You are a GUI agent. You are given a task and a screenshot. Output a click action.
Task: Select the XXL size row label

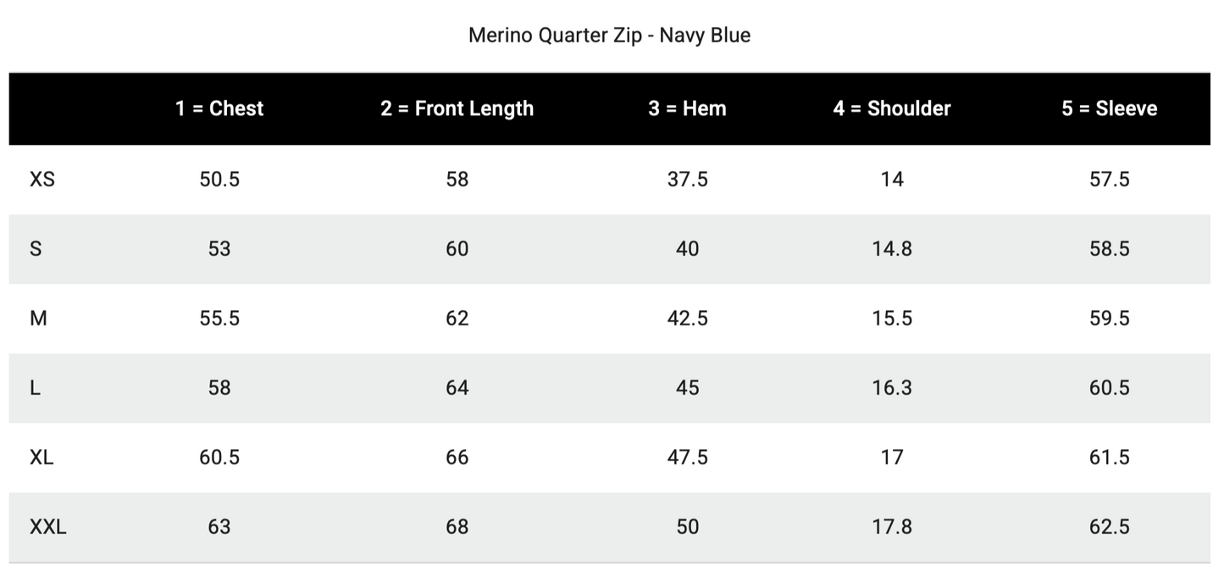coord(48,527)
